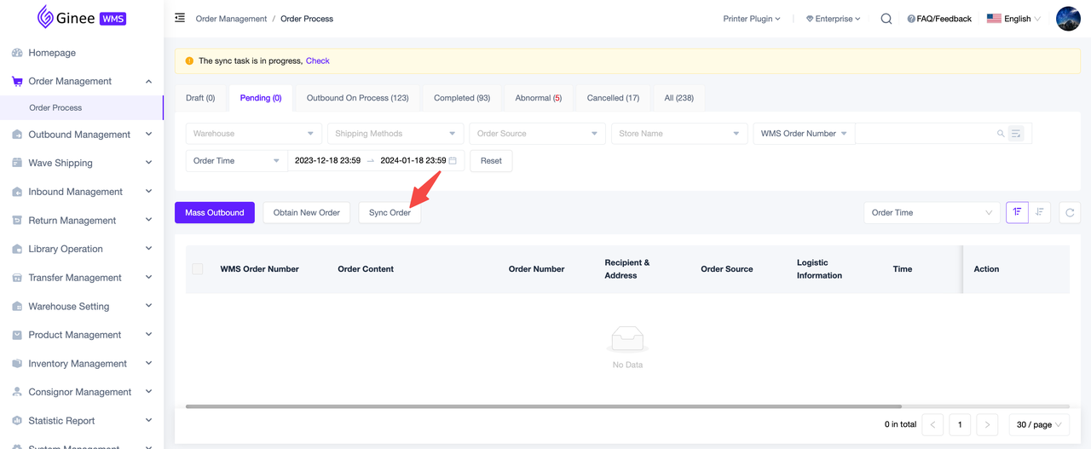Click the Check link in sync notice

[317, 61]
